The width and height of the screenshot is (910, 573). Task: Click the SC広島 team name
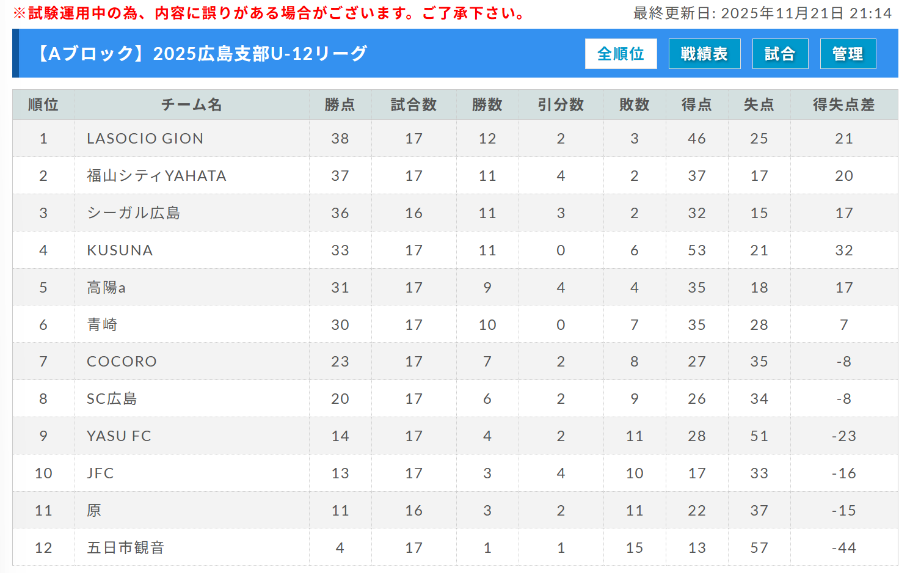[x=112, y=399]
